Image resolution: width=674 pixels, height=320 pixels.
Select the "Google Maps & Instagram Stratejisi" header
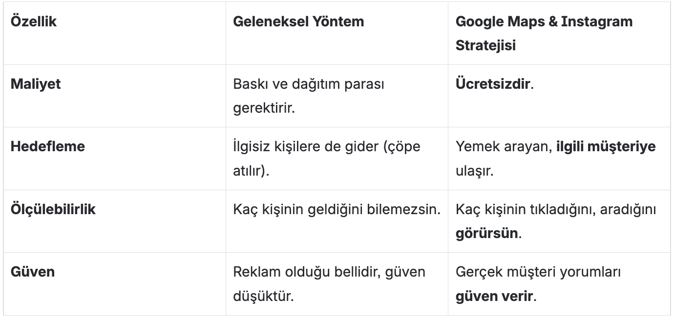pyautogui.click(x=544, y=22)
